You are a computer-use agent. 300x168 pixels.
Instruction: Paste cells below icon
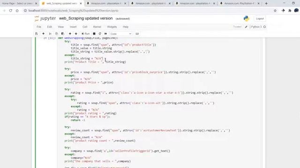click(x=63, y=34)
